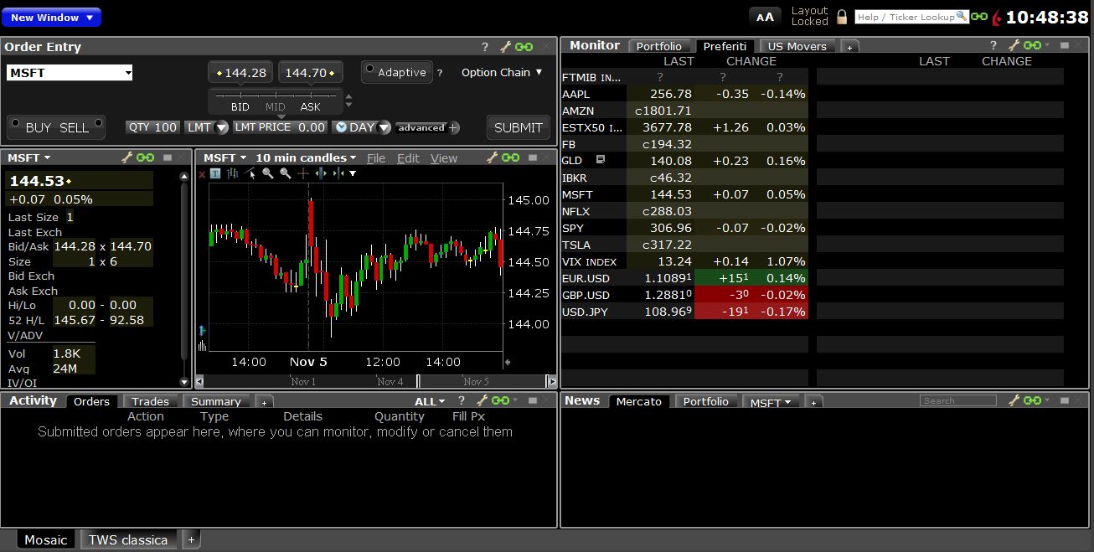Click red X remove icon in chart toolbar
The height and width of the screenshot is (552, 1094).
click(x=202, y=174)
